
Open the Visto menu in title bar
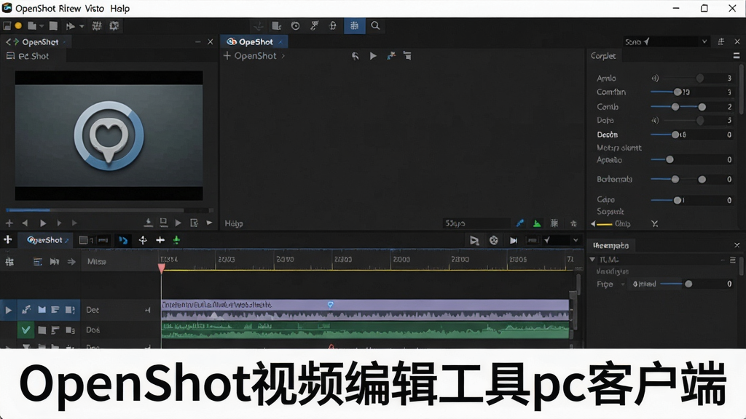click(x=95, y=9)
